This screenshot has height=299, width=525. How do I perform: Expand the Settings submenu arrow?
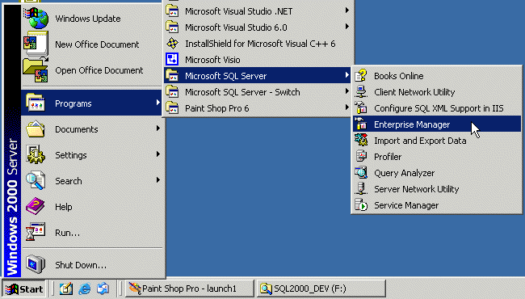click(x=158, y=154)
